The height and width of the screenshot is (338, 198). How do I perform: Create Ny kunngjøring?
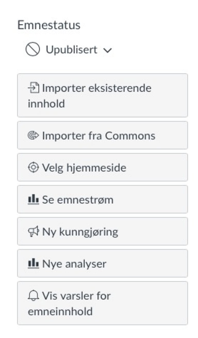(102, 232)
